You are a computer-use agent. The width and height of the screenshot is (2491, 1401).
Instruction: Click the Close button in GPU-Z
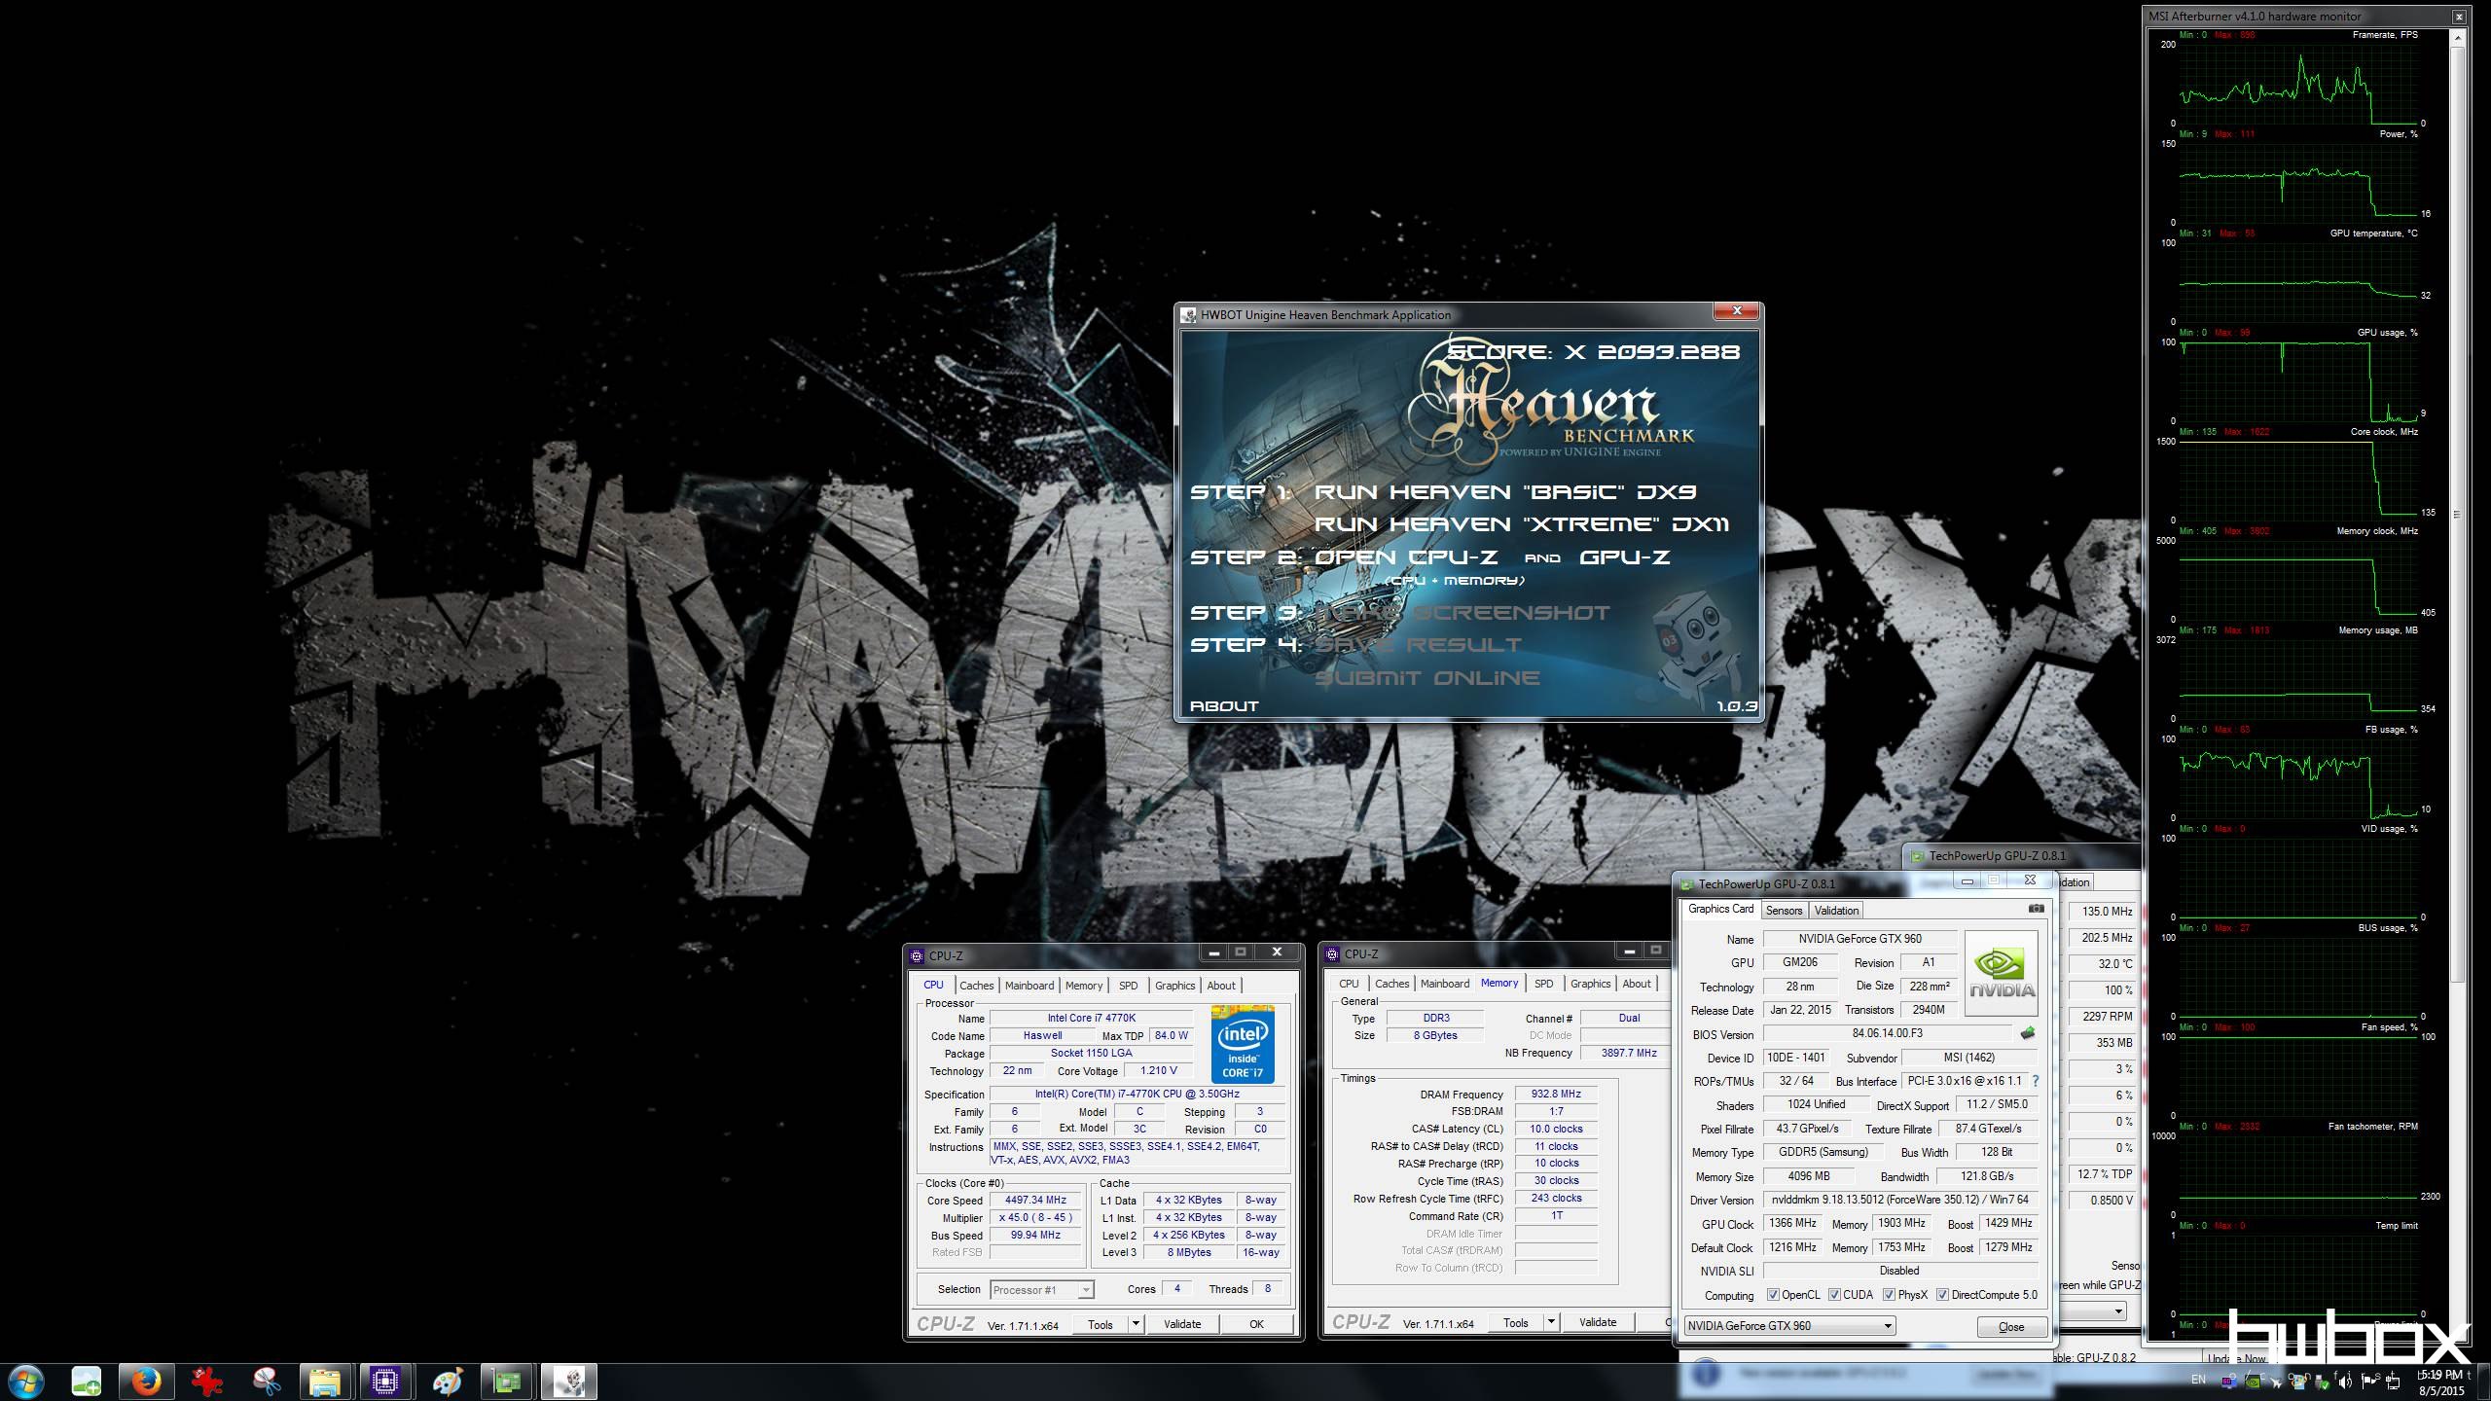point(2010,1327)
